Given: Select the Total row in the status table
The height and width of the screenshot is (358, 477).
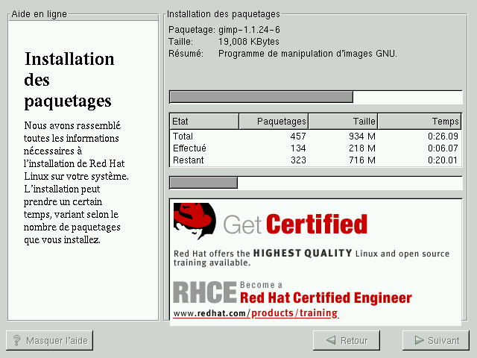Looking at the screenshot, I should click(x=315, y=136).
